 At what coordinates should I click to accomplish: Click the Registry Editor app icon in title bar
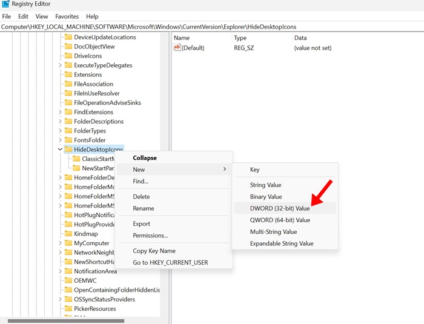5,4
